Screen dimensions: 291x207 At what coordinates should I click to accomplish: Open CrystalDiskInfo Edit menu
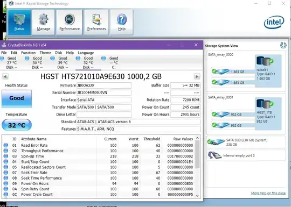[14, 53]
